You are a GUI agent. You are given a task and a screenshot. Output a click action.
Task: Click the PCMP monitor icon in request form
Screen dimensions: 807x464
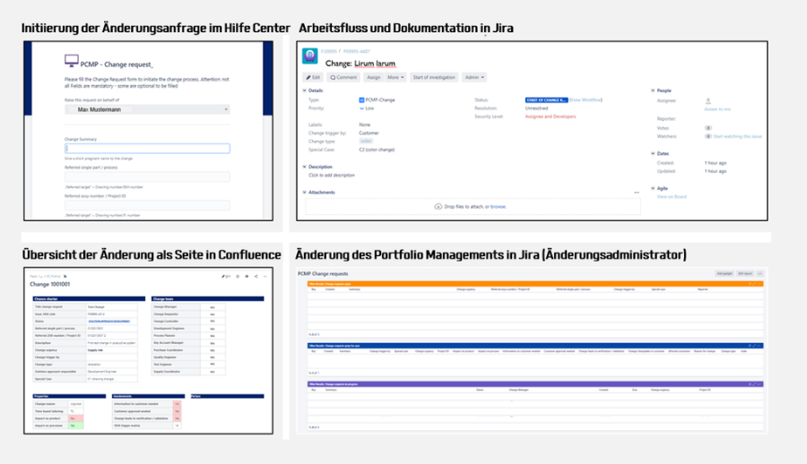tap(72, 61)
